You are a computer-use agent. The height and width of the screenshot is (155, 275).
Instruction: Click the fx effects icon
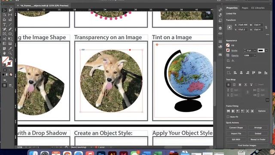[x=233, y=61]
